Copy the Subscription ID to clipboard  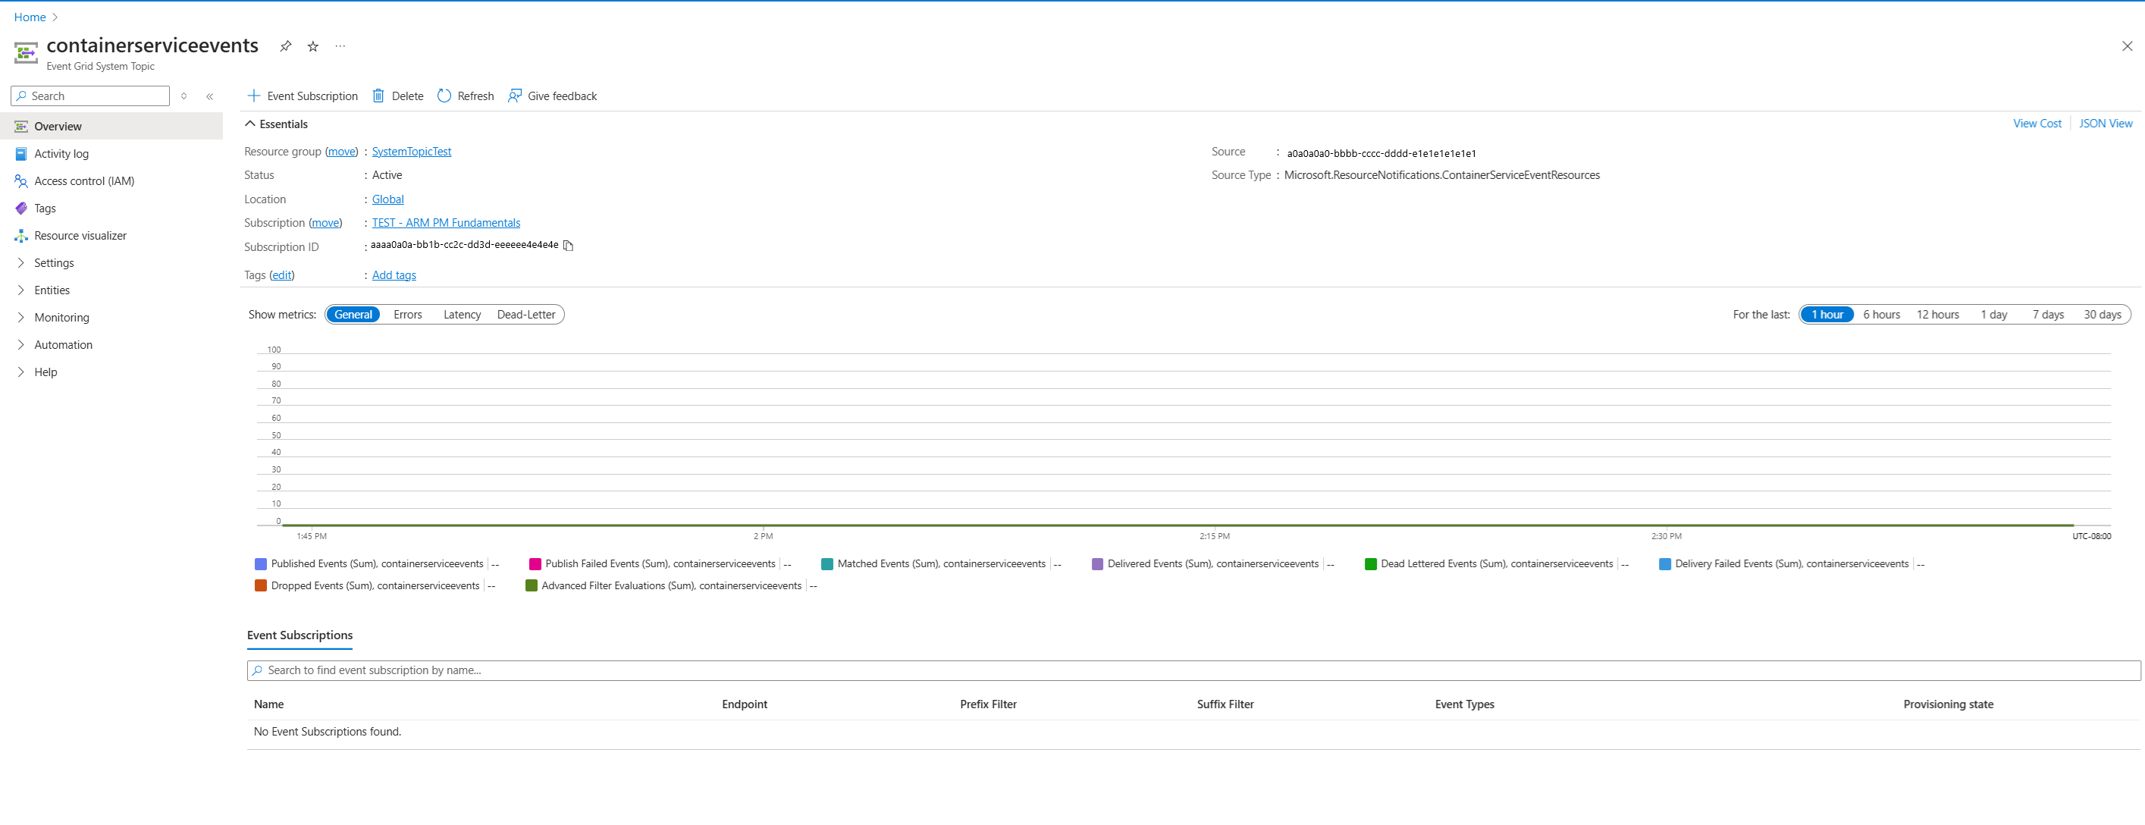[568, 246]
